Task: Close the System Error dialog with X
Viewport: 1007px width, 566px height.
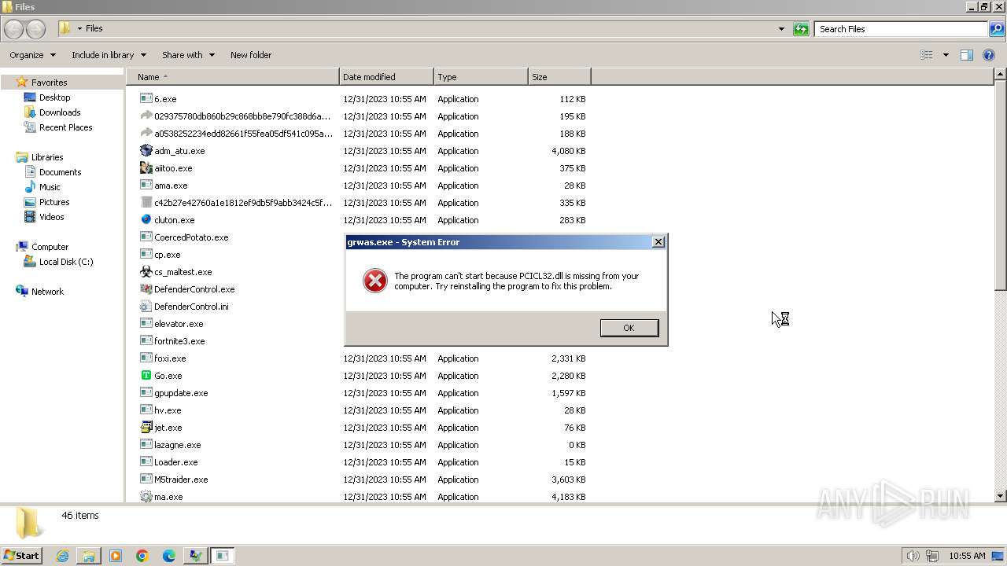Action: (x=658, y=242)
